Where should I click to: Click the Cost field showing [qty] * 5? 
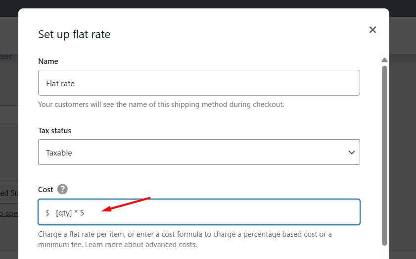(x=199, y=212)
